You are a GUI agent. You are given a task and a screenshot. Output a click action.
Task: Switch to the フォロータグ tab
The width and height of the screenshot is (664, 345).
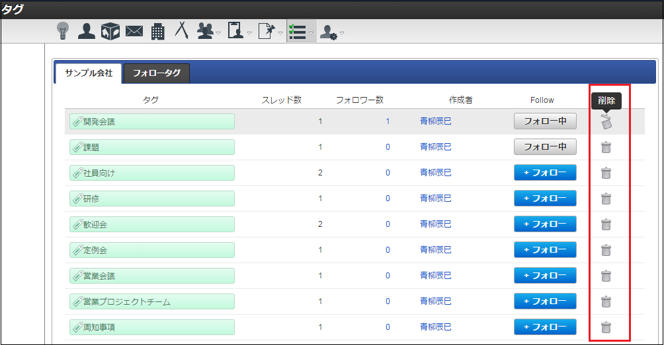coord(157,73)
